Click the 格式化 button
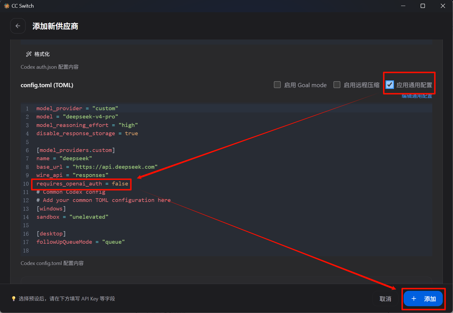 pos(38,54)
